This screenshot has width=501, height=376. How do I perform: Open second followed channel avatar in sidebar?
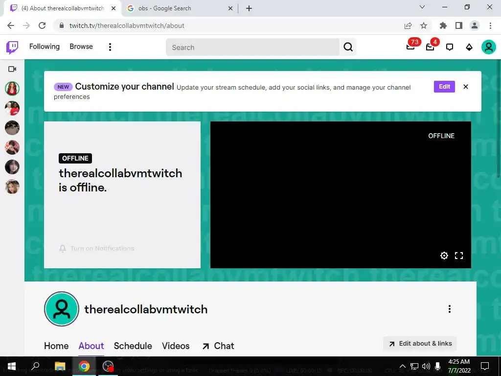12,108
